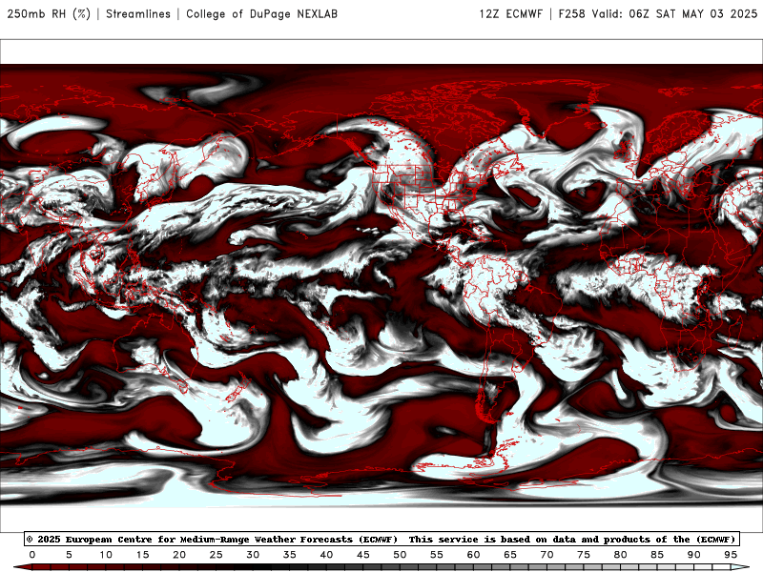
Task: Click the "5" value on color scale
Action: 69,555
